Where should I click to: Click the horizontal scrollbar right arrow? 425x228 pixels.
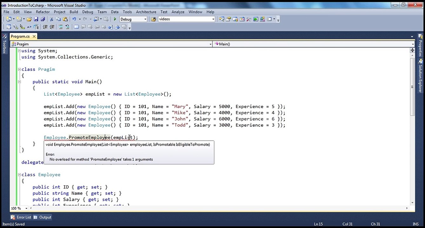pos(407,208)
